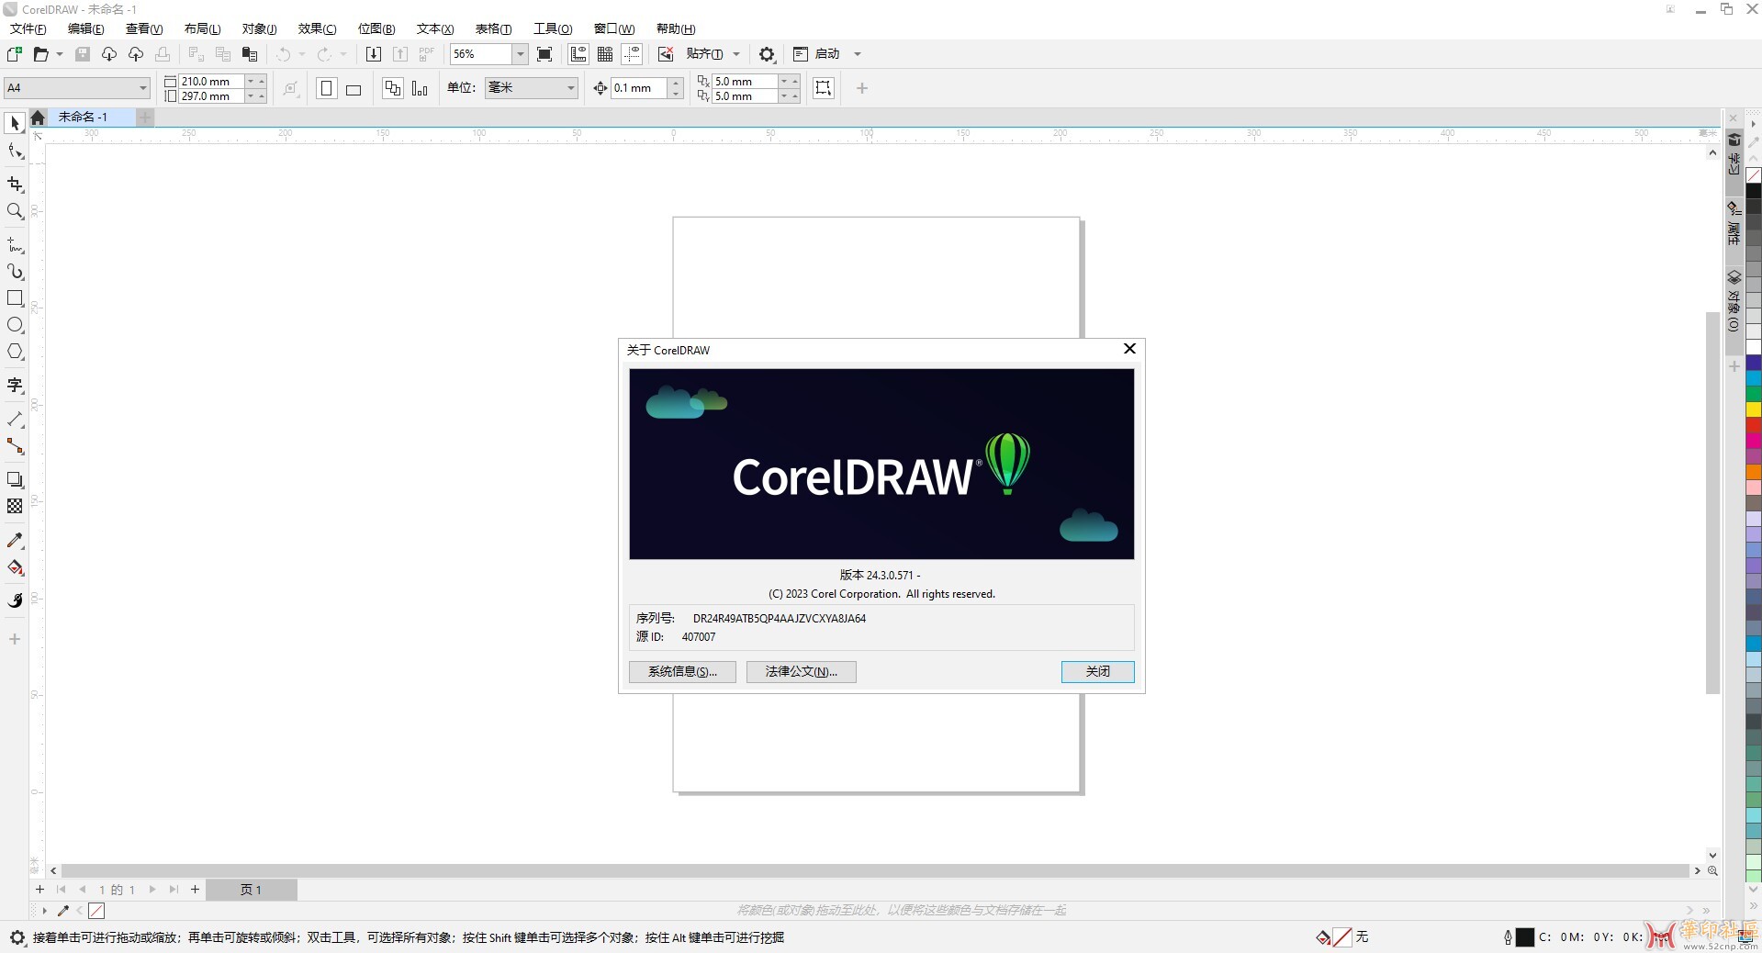This screenshot has height=953, width=1762.
Task: Switch page to landscape orientation
Action: (x=354, y=89)
